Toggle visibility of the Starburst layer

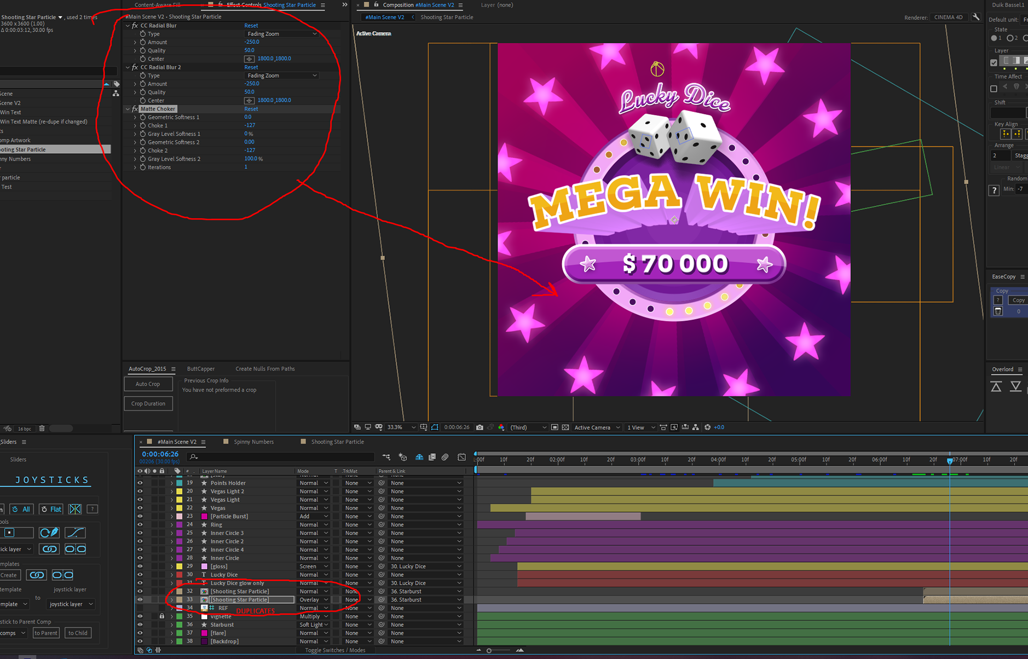point(140,624)
